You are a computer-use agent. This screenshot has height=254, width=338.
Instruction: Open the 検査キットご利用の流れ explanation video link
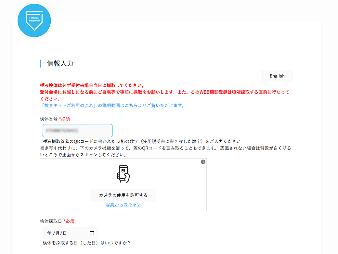pyautogui.click(x=112, y=106)
